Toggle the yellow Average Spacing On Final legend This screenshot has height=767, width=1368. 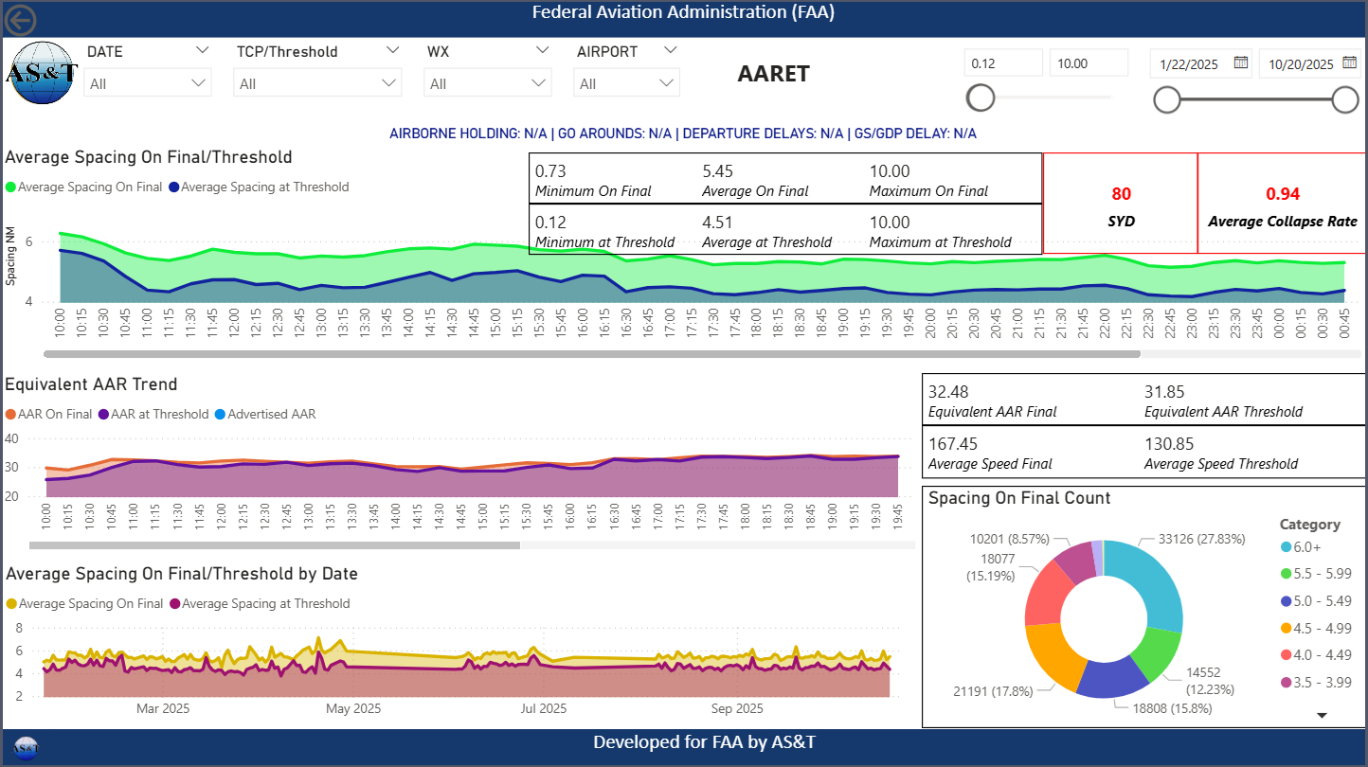pyautogui.click(x=13, y=603)
